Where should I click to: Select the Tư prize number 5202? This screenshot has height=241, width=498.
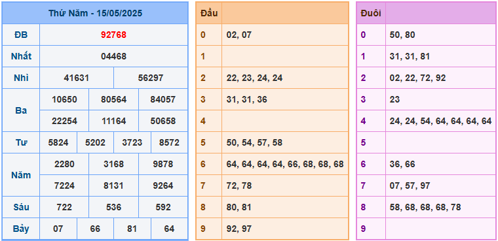coord(95,142)
